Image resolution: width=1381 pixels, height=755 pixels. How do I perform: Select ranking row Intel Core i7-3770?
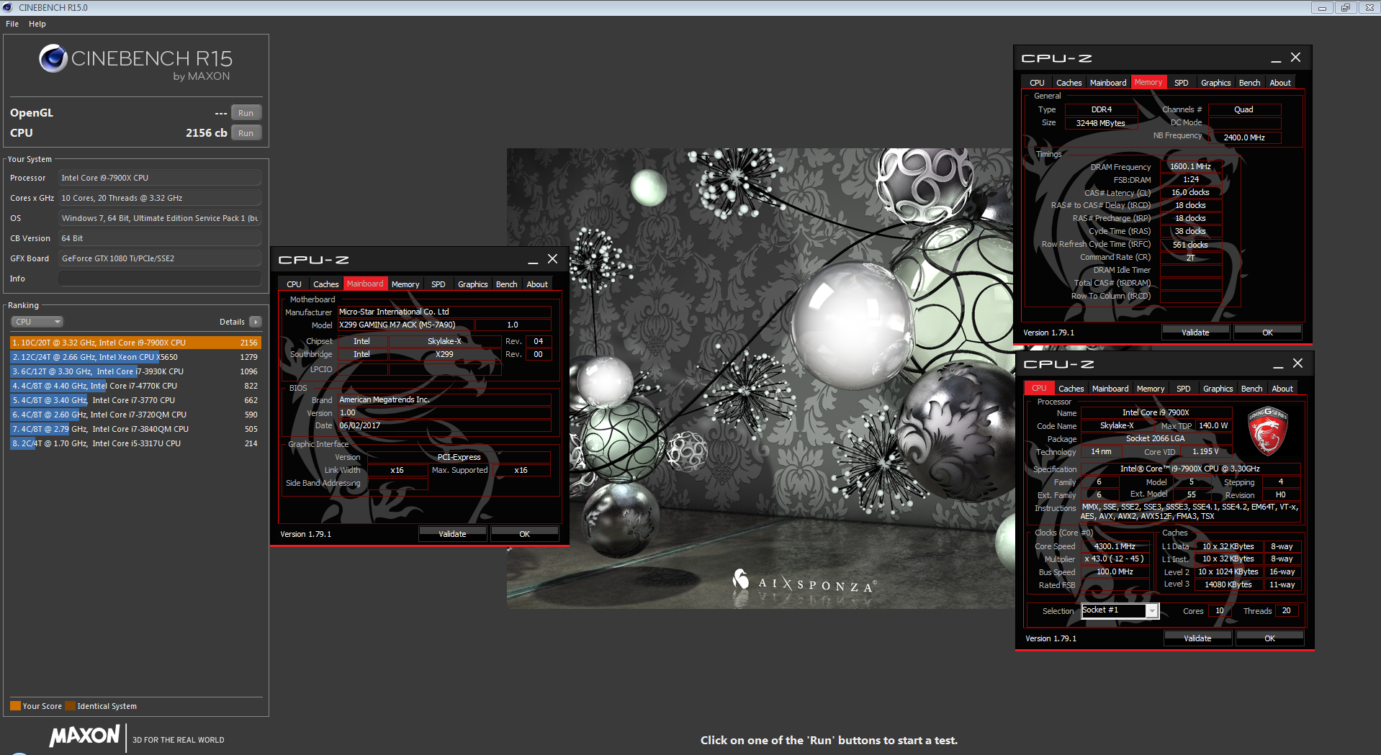(135, 400)
